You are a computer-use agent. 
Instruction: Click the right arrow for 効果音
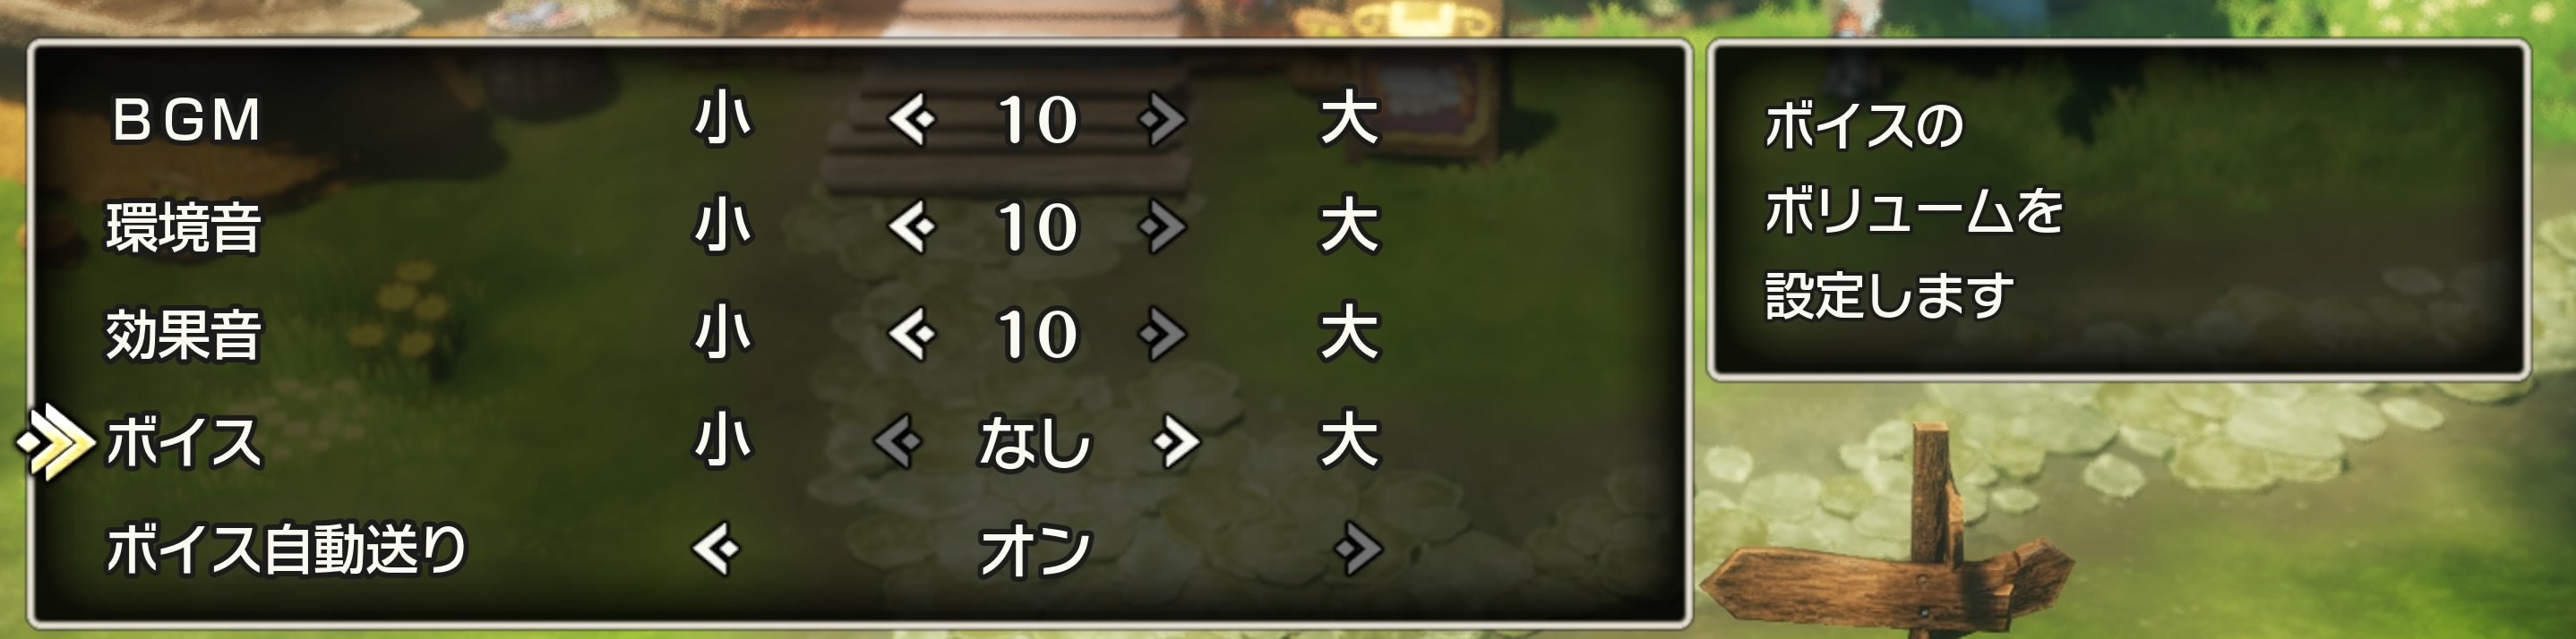(1162, 334)
